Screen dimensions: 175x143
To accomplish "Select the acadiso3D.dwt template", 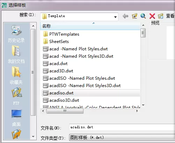I will click(x=64, y=100).
